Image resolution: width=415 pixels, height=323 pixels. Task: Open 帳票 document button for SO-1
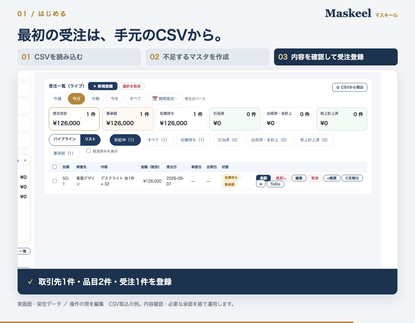point(332,178)
